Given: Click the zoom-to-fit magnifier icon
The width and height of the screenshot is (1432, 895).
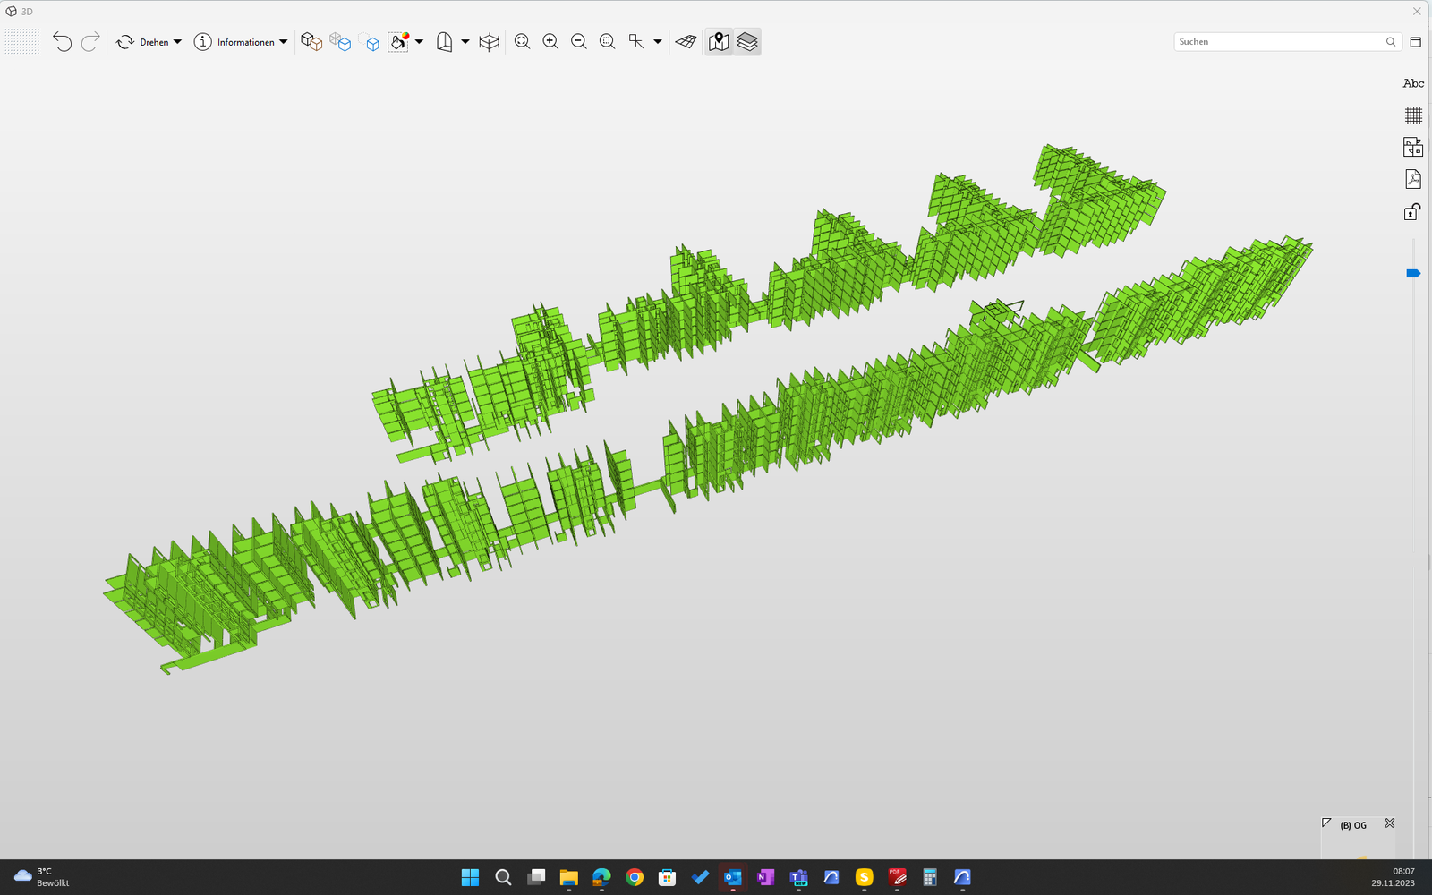Looking at the screenshot, I should tap(523, 42).
